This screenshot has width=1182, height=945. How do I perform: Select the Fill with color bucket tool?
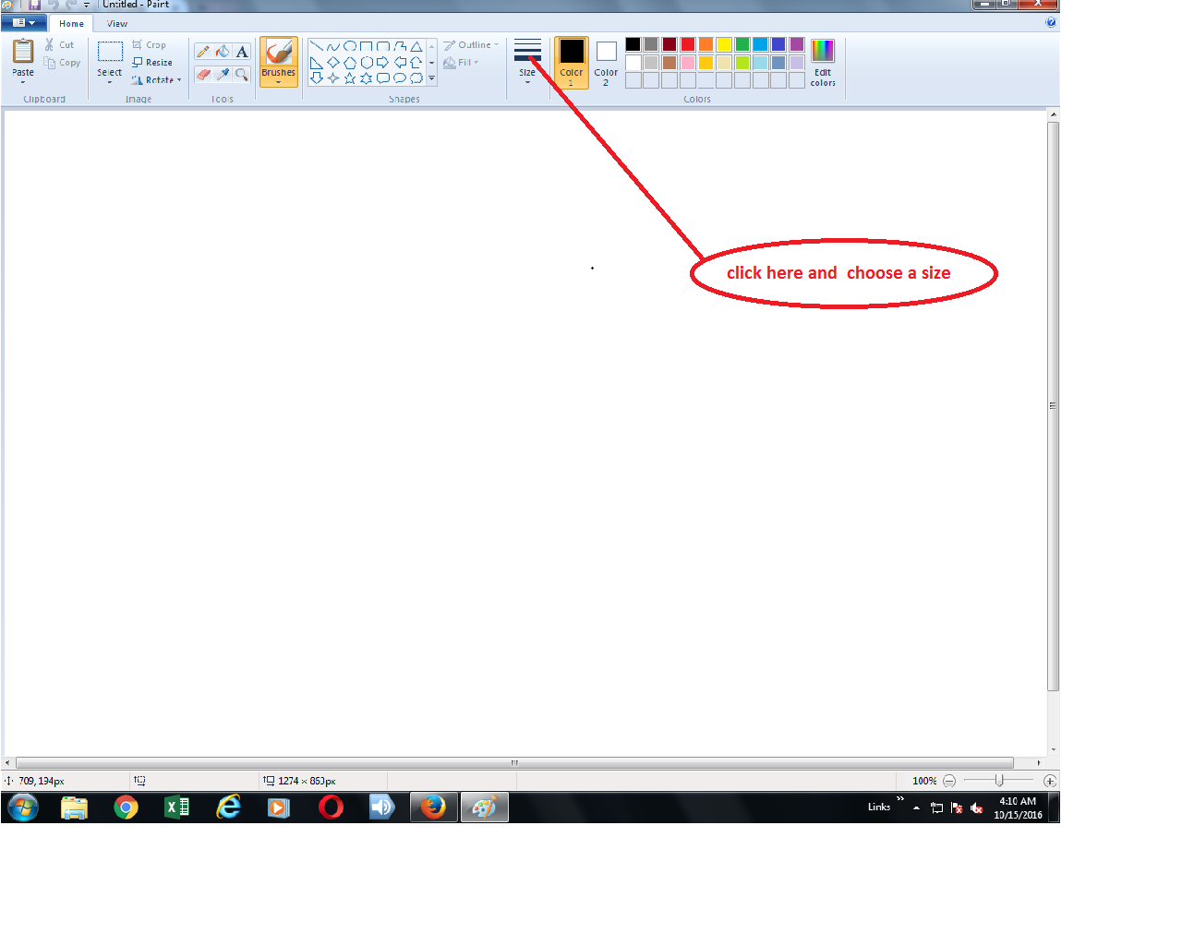[222, 52]
